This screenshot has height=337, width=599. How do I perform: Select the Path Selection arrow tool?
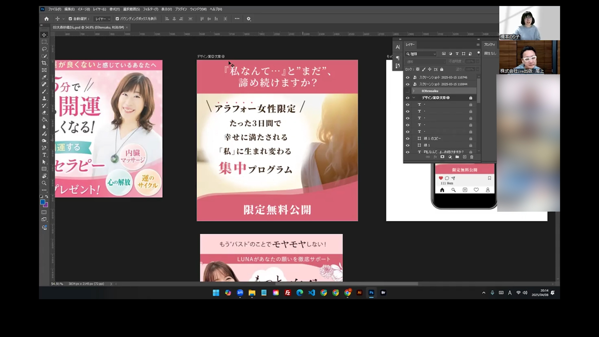point(44,162)
